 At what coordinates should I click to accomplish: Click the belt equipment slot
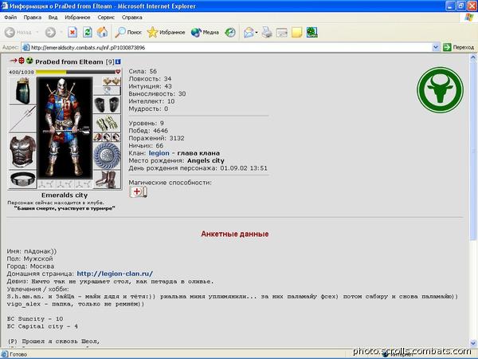point(22,179)
